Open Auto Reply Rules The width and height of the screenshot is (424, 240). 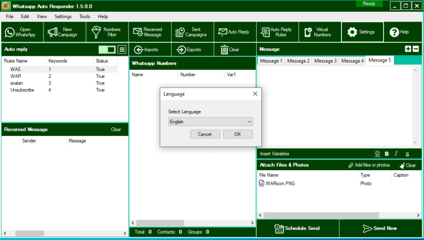point(278,32)
